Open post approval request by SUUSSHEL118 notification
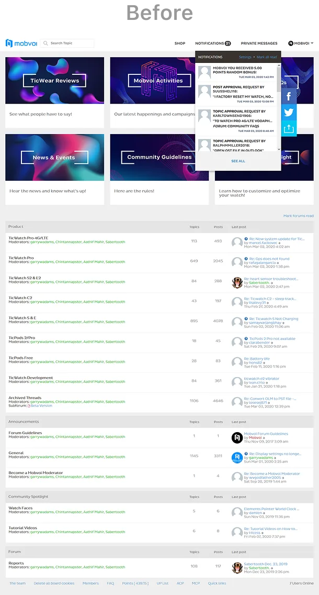 click(237, 94)
